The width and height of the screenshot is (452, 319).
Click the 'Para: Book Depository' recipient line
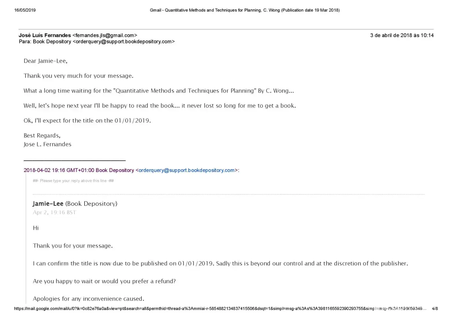(x=45, y=42)
